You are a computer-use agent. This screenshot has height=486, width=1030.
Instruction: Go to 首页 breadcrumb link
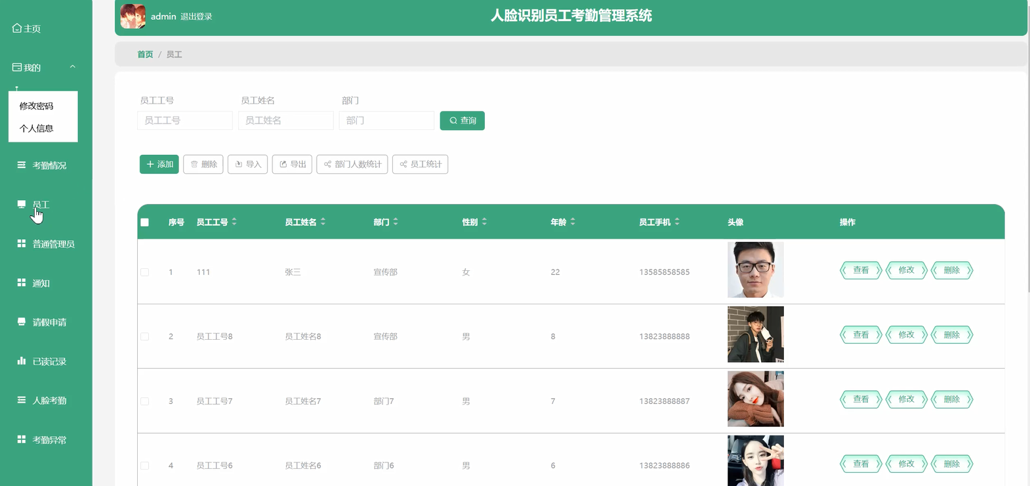coord(145,54)
